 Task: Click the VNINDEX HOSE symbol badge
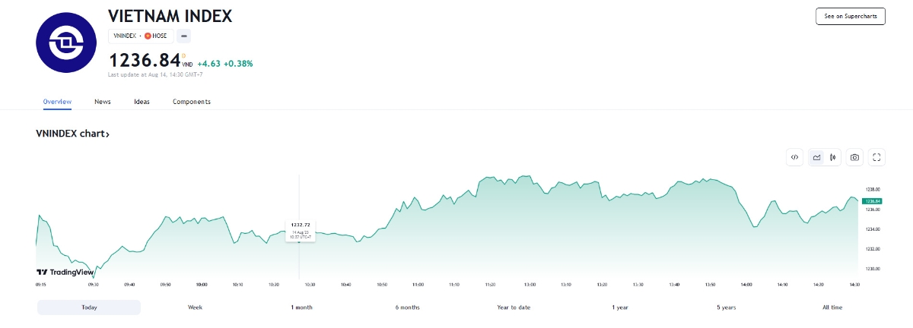[x=141, y=36]
